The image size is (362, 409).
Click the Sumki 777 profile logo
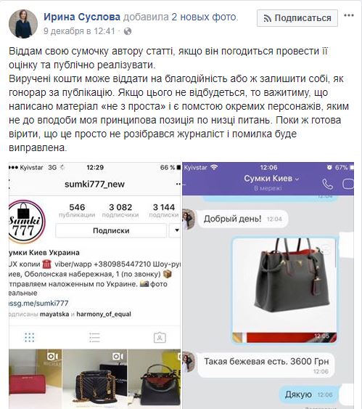(x=26, y=222)
